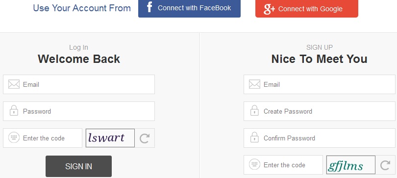Refresh the sign-up captcha code

click(x=385, y=165)
